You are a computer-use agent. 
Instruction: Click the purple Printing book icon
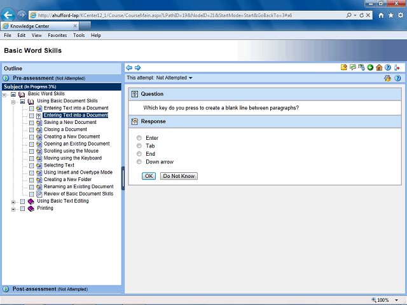tap(31, 208)
